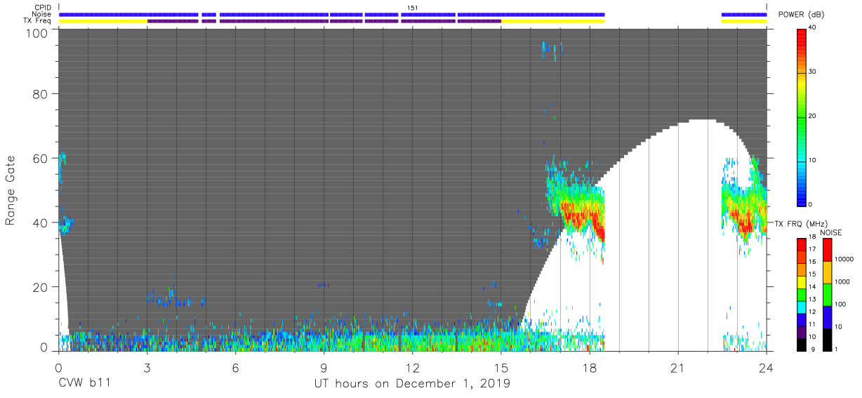The image size is (862, 398).
Task: Click the '24' hour x-axis tick label
Action: (x=766, y=367)
